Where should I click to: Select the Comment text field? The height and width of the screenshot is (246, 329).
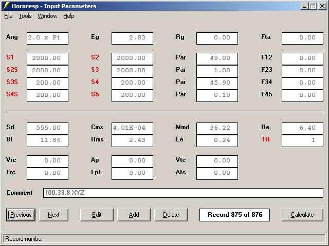183,193
